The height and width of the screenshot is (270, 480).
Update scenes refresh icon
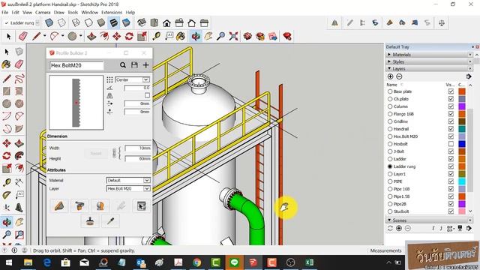390,228
